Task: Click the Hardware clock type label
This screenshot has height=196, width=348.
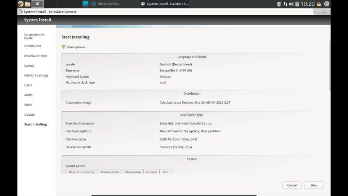Action: (80, 82)
